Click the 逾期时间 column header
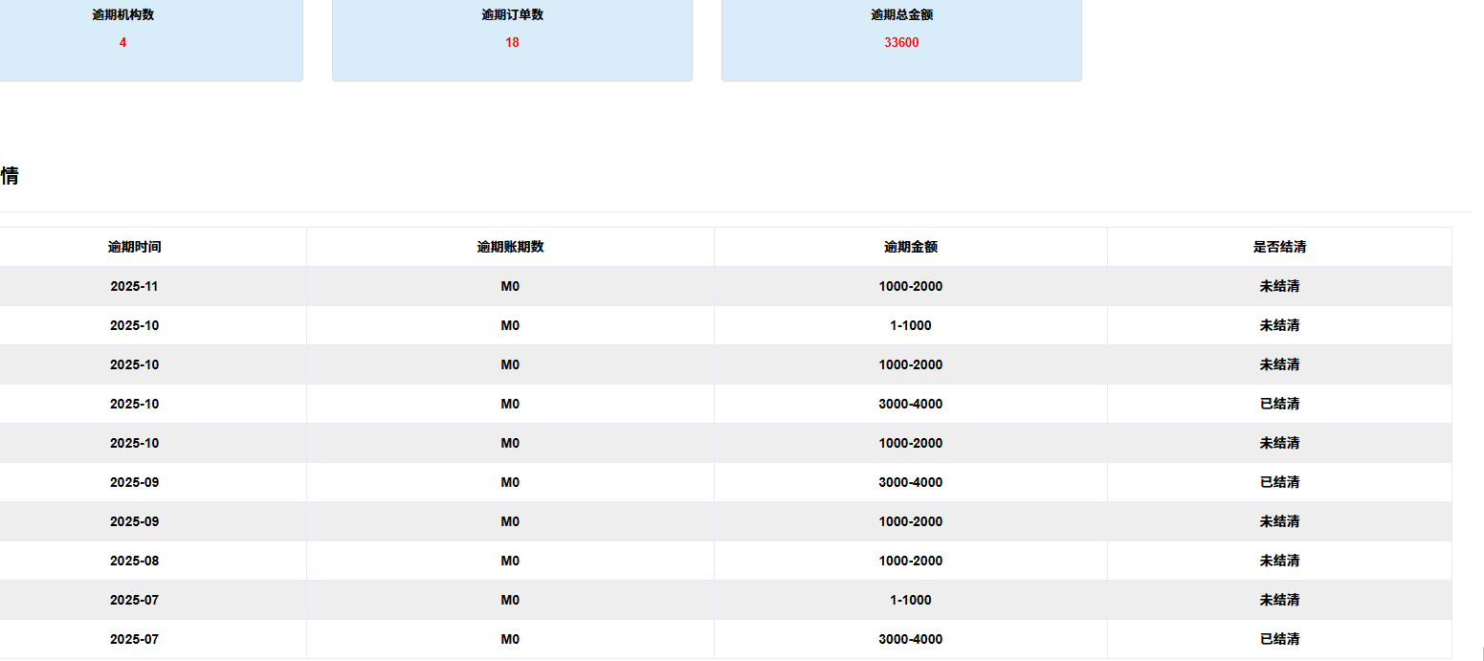Viewport: 1484px width, 661px height. 135,247
